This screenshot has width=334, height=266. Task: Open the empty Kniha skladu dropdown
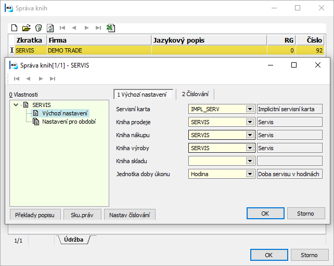click(x=250, y=161)
